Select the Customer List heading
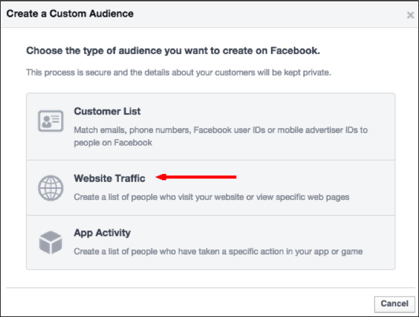Viewport: 419px width, 317px height. (x=107, y=111)
